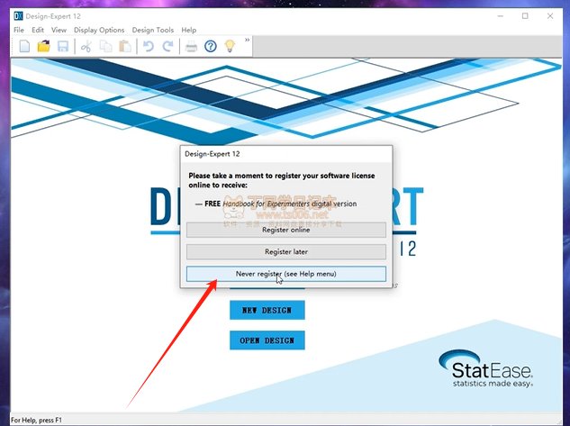Open the Edit menu

(38, 30)
